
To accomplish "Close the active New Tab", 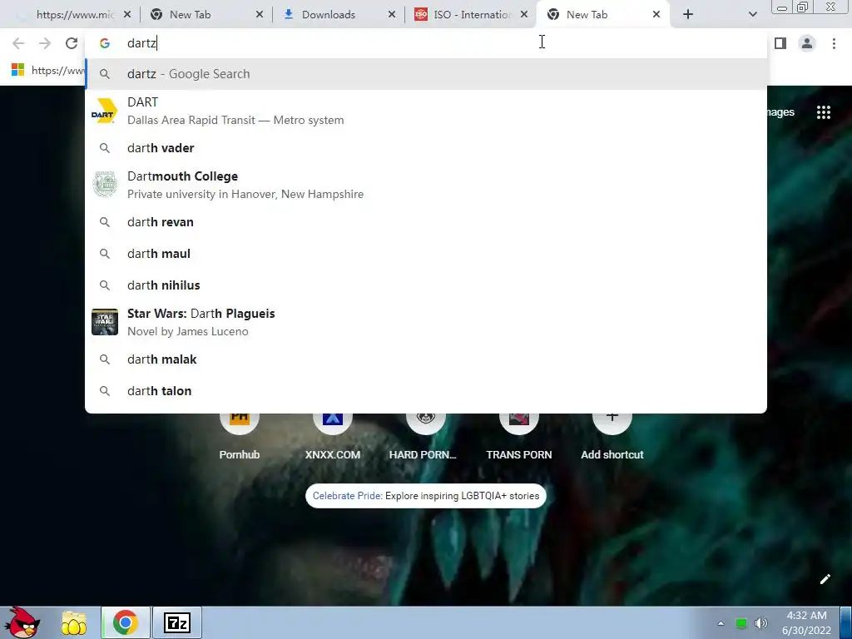I will [x=656, y=15].
